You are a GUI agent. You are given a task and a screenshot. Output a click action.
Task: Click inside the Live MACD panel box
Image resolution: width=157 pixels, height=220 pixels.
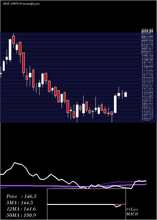coord(86,204)
